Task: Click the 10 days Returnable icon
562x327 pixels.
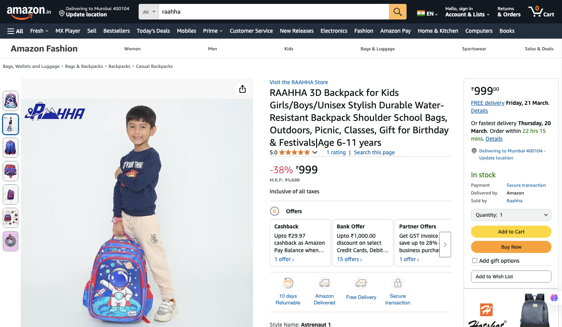Action: [x=288, y=283]
